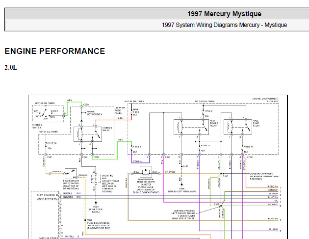Click the "POWER DISTRIBUTION" label
This screenshot has width=309, height=239.
[94, 113]
